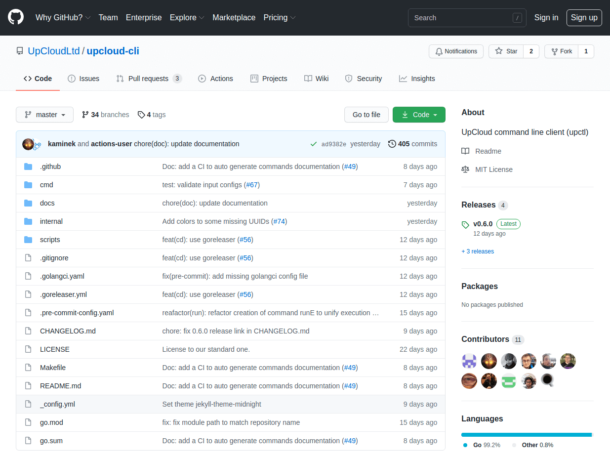
Task: Click the tags icon beside 4 tags
Action: (141, 115)
